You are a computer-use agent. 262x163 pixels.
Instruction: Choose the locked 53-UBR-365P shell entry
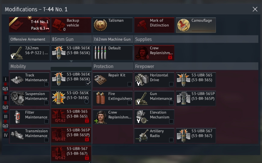pos(71,135)
